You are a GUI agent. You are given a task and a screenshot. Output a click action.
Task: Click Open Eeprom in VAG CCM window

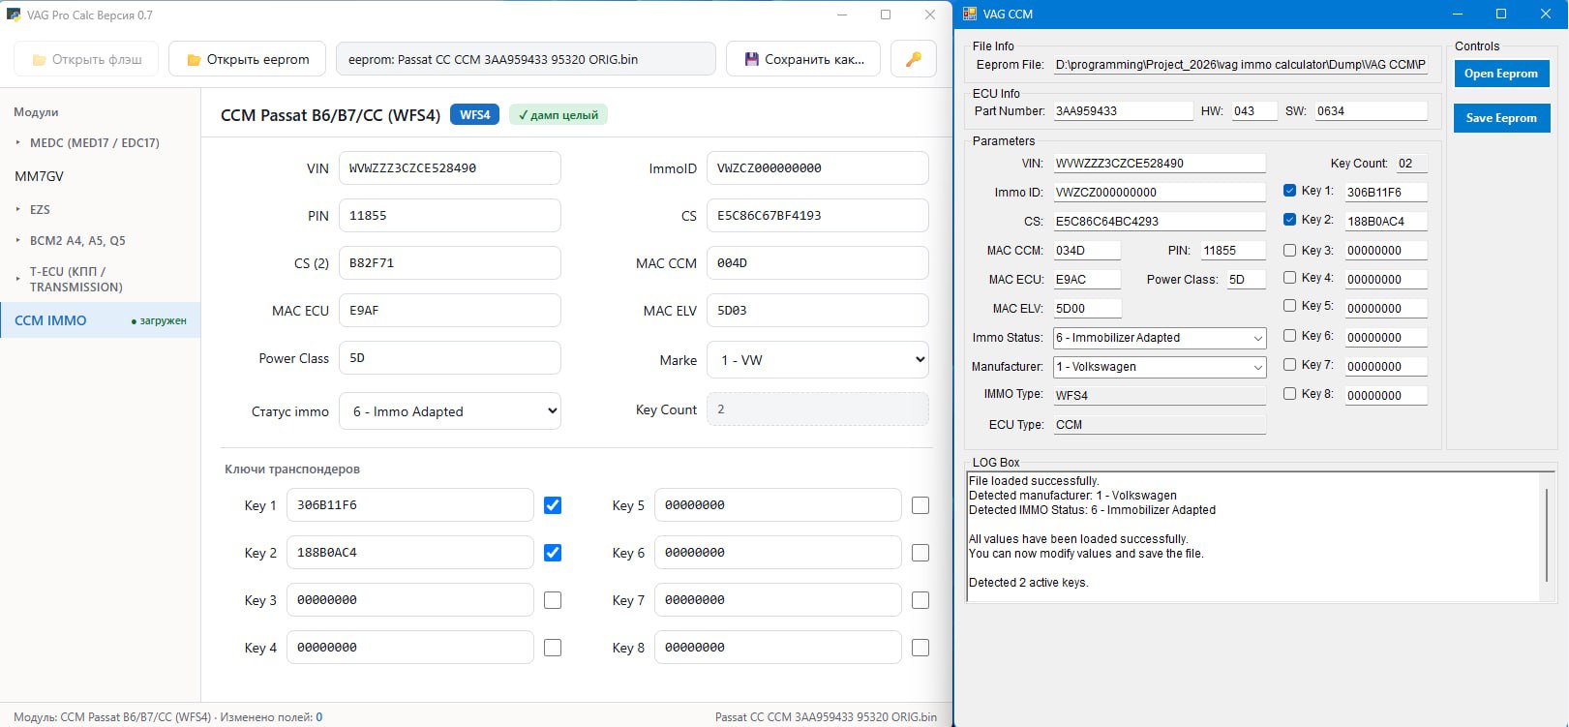tap(1501, 74)
